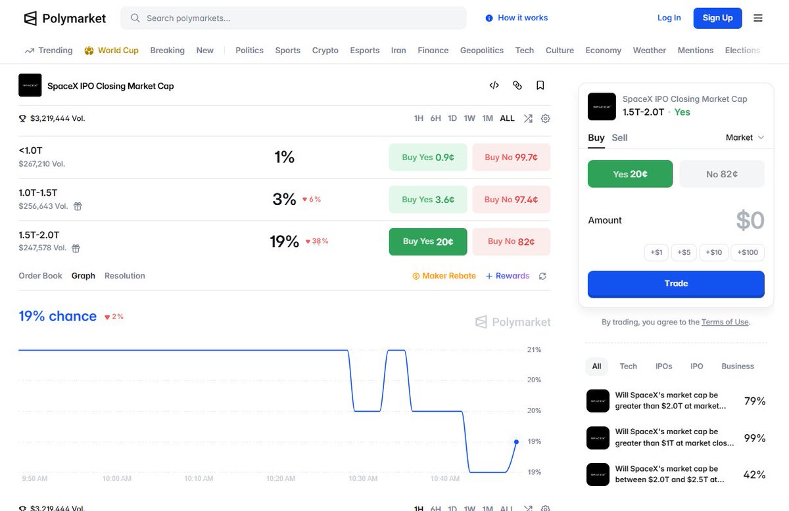The image size is (789, 511).
Task: Select the IPOs related filter
Action: click(663, 367)
